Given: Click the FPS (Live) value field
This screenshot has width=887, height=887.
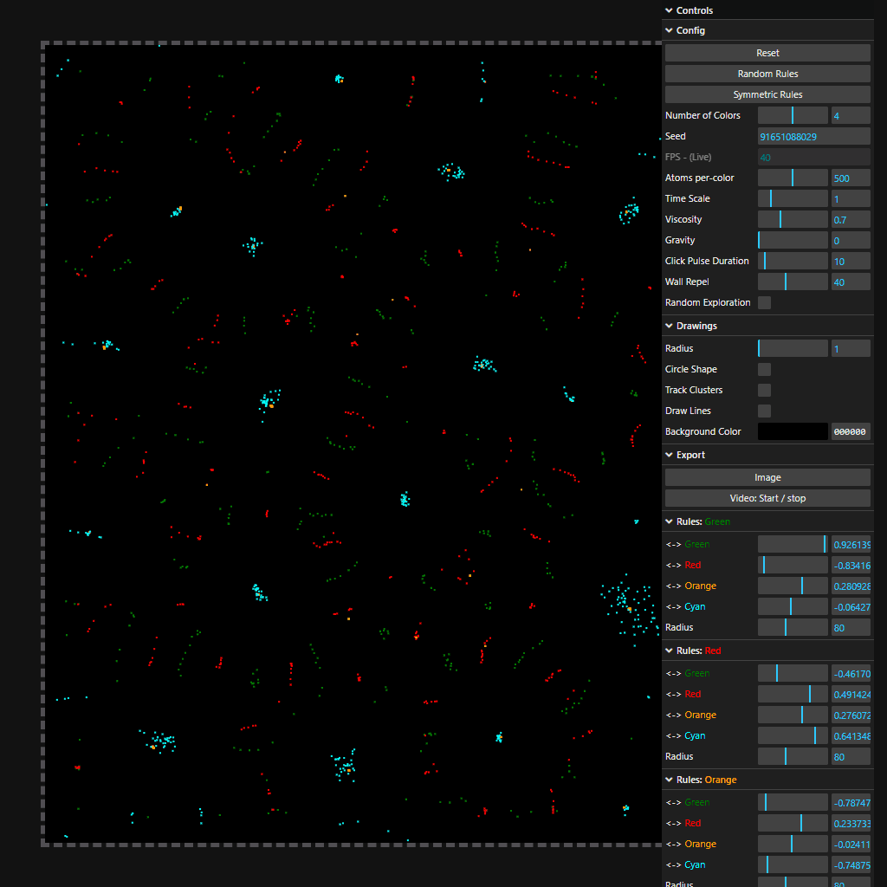Looking at the screenshot, I should [x=814, y=158].
